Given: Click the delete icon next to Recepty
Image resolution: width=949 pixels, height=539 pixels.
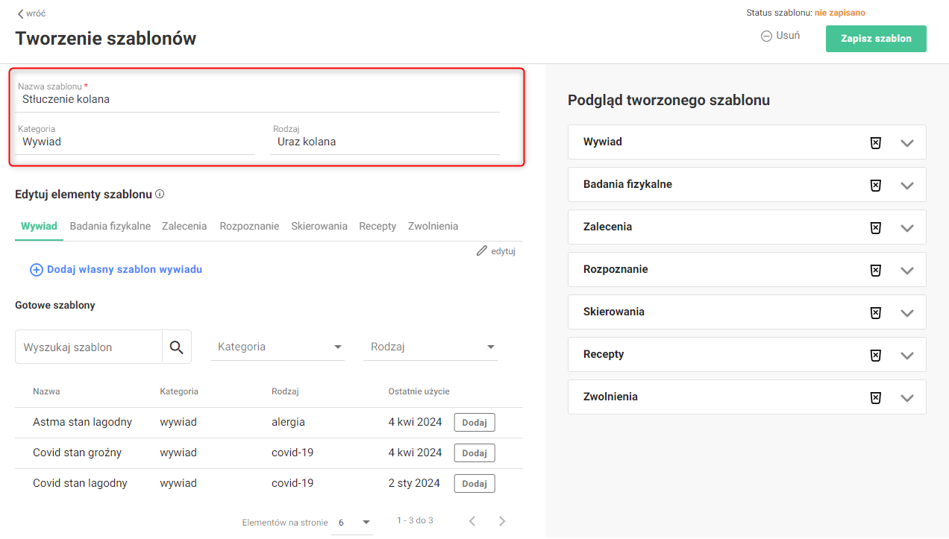Looking at the screenshot, I should (x=876, y=355).
